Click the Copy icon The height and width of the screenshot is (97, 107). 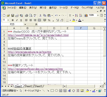45,15
